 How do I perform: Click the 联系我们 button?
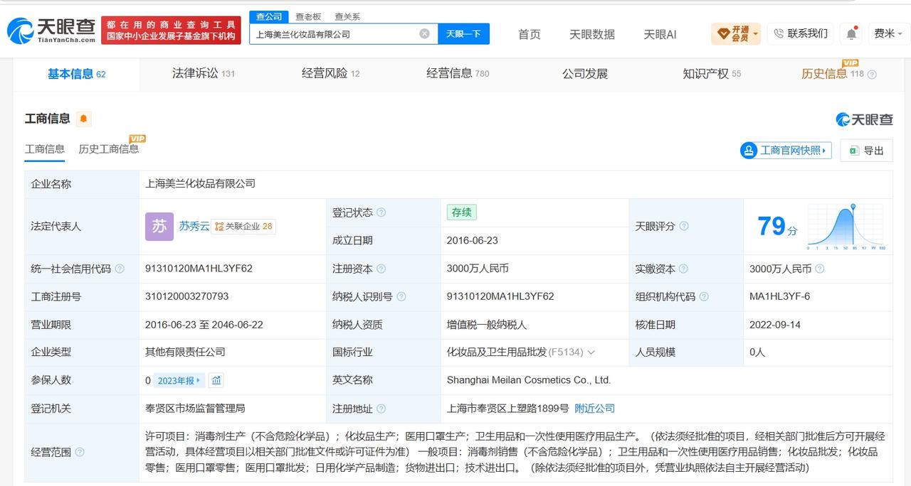pos(801,33)
